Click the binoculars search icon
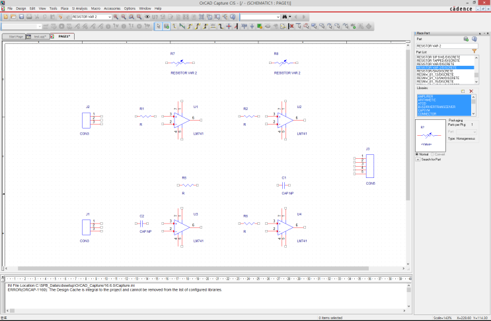Viewport: 491px width, 321px height. [x=285, y=16]
